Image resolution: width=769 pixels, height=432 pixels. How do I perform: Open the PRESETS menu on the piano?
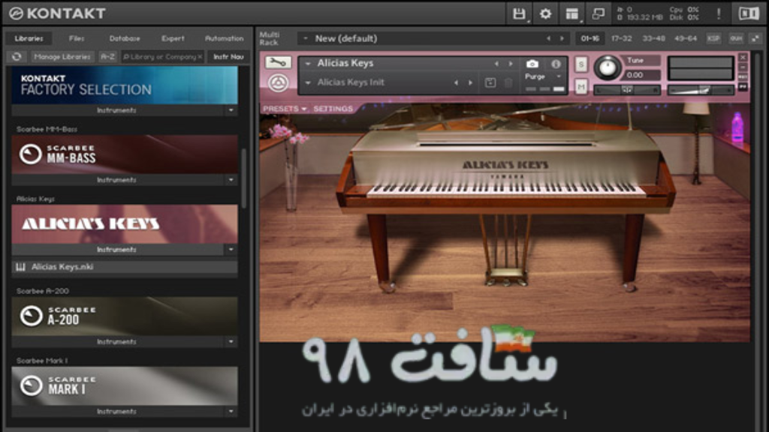click(x=285, y=109)
